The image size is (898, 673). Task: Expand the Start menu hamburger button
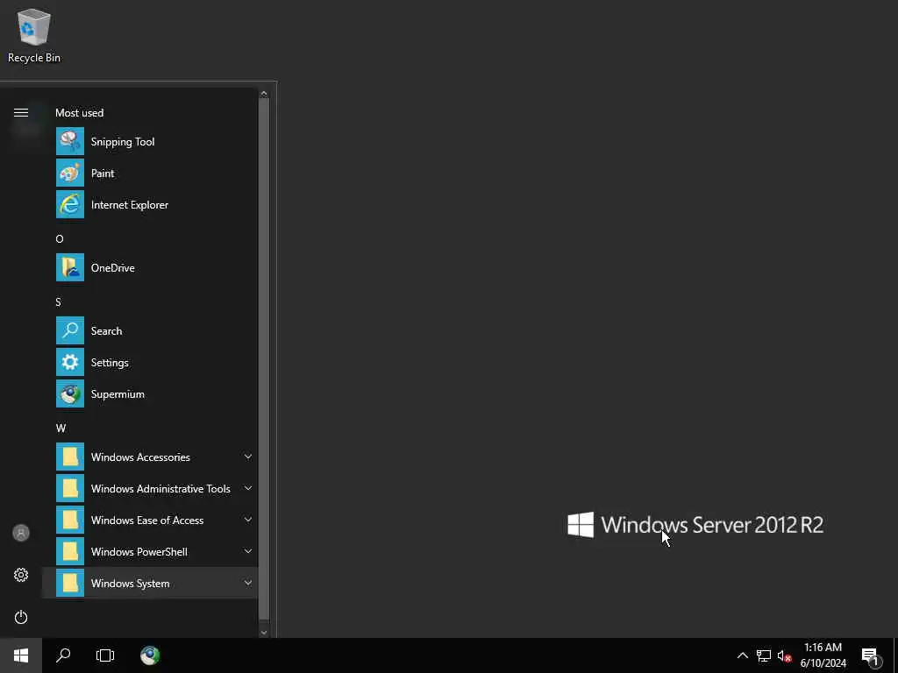[21, 113]
